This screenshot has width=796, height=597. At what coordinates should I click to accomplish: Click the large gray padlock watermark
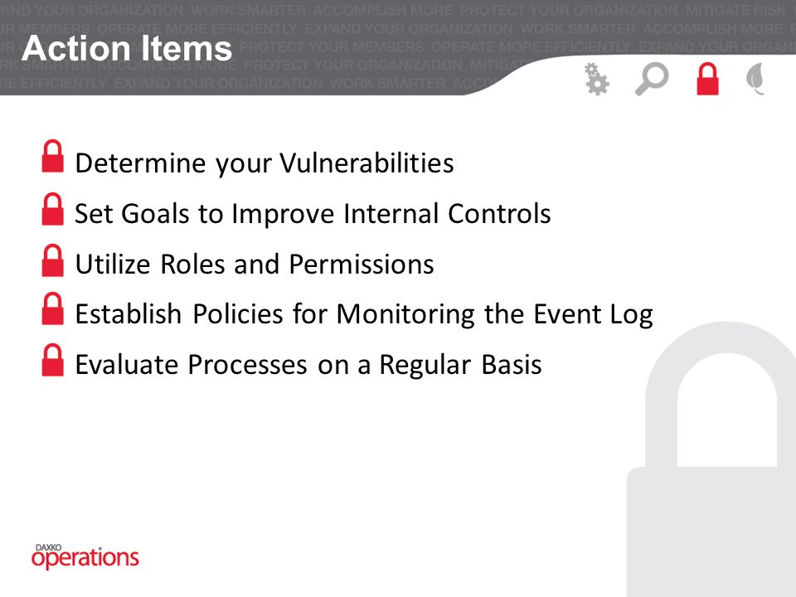coord(711,459)
